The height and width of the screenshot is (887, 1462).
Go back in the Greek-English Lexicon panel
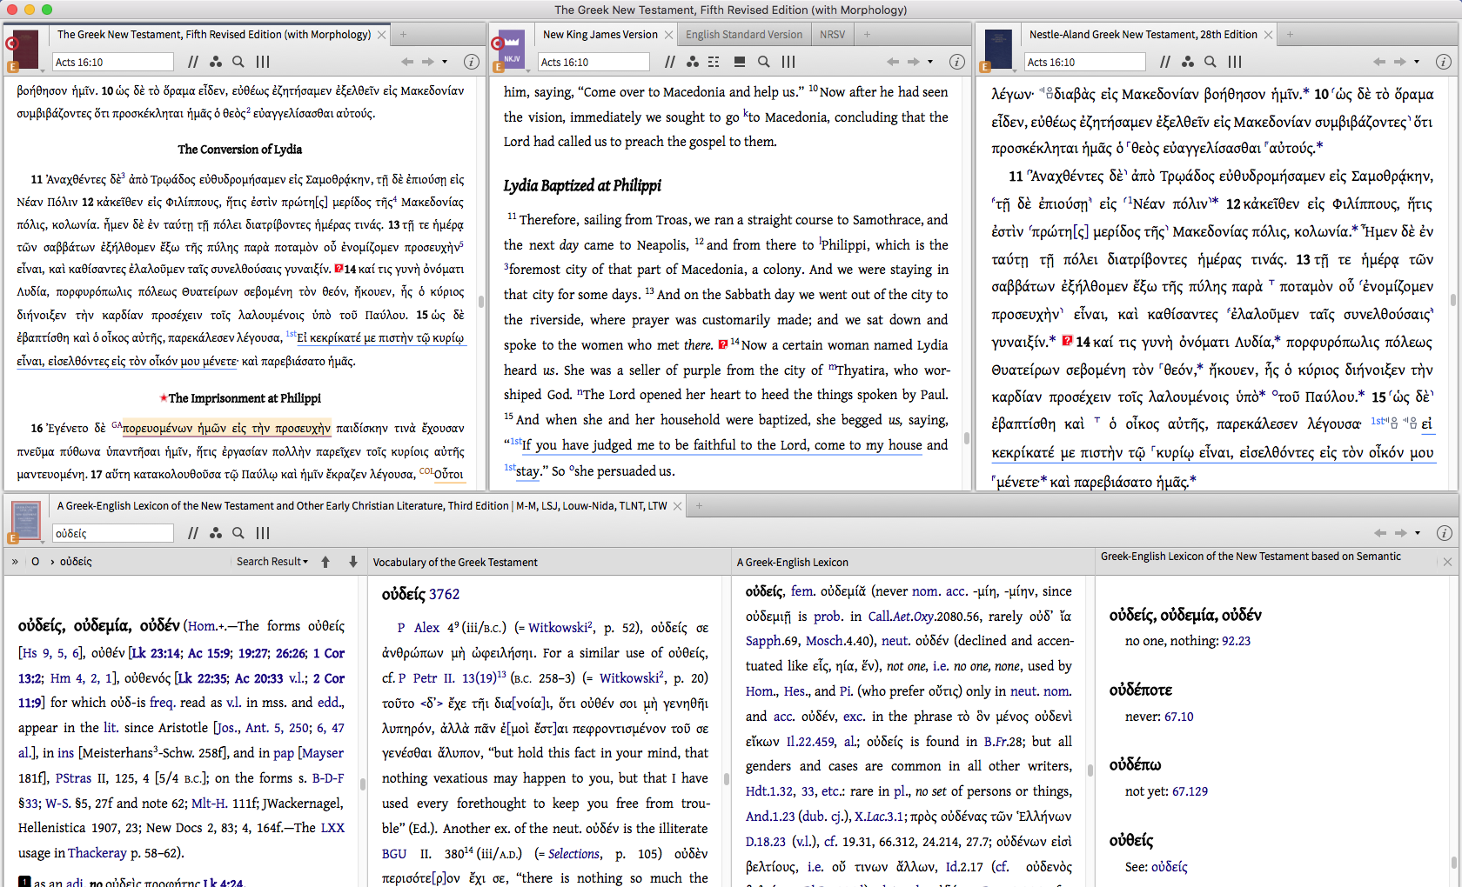[x=1379, y=533]
